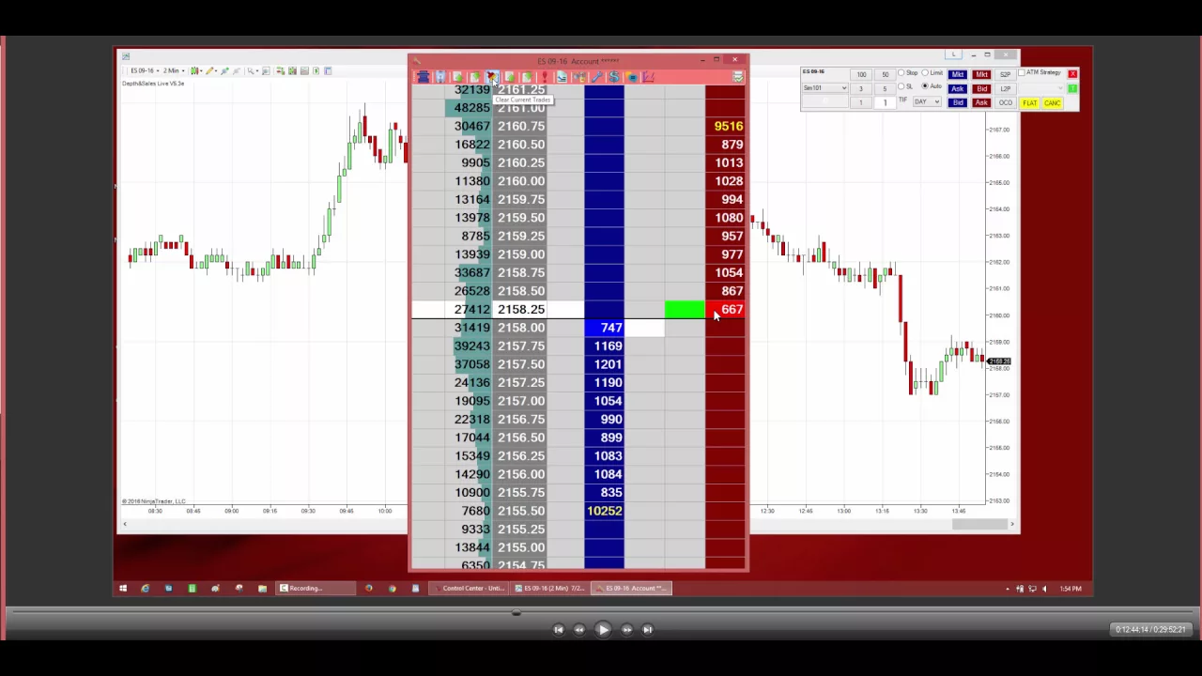Click the OCO button
This screenshot has height=676, width=1202.
coord(1006,102)
